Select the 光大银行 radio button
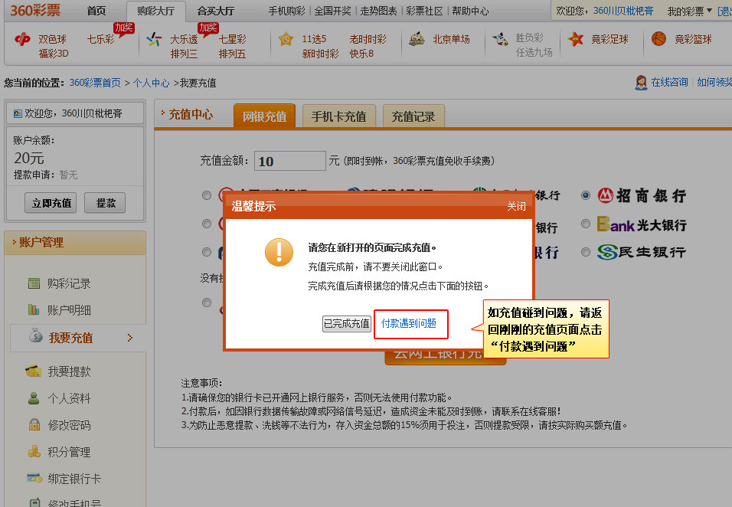The image size is (732, 507). tap(586, 224)
